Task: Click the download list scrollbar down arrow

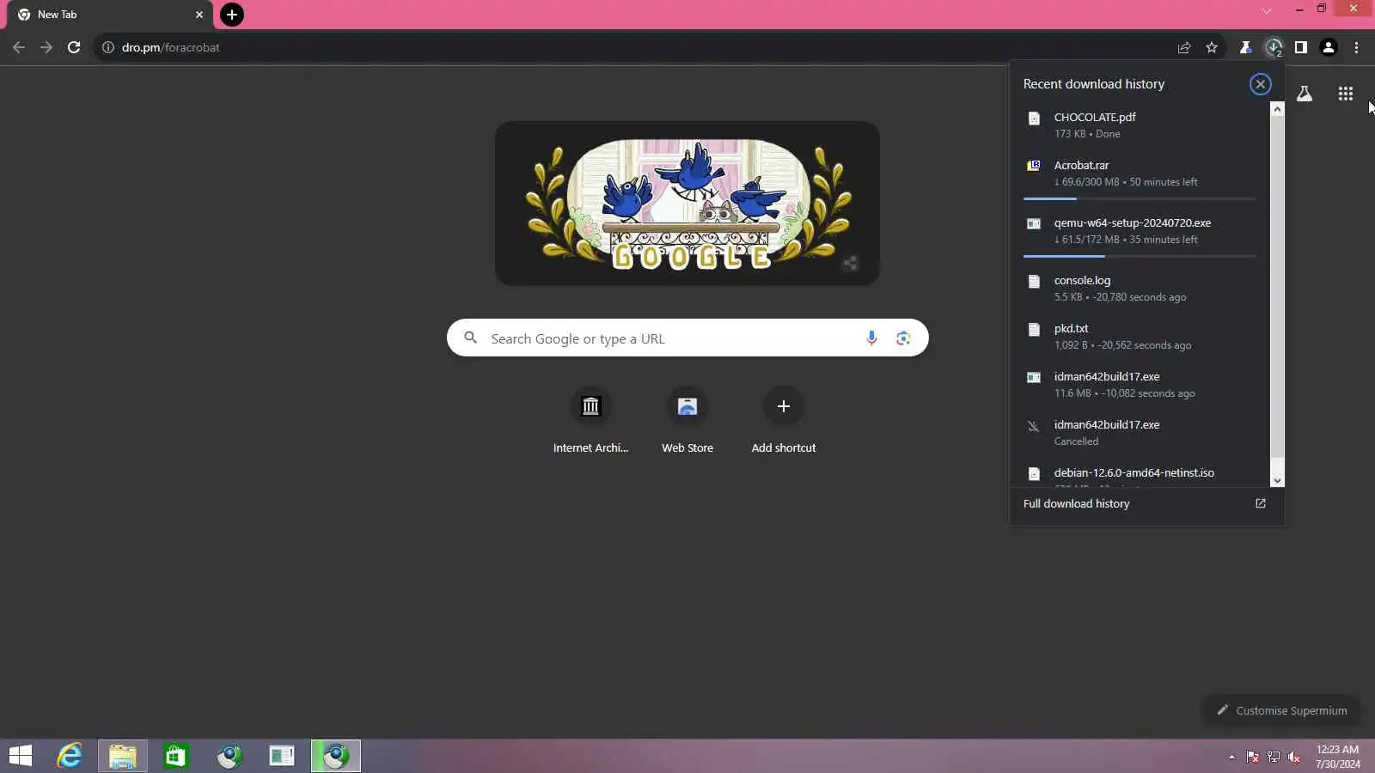Action: click(x=1278, y=481)
